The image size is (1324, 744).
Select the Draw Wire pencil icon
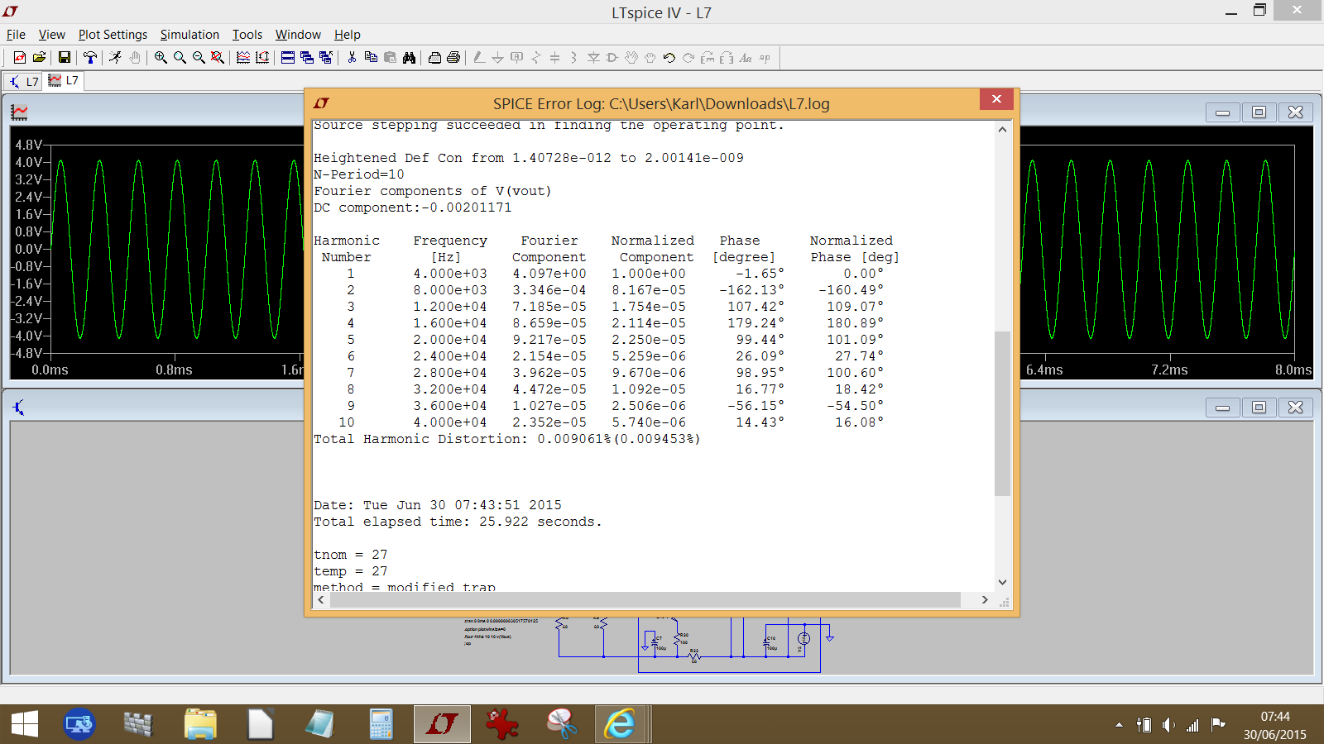[x=479, y=58]
